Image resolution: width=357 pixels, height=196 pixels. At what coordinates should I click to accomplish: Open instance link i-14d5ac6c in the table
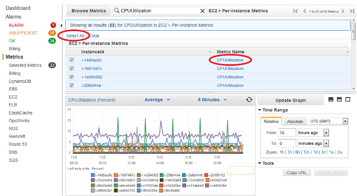click(x=91, y=60)
